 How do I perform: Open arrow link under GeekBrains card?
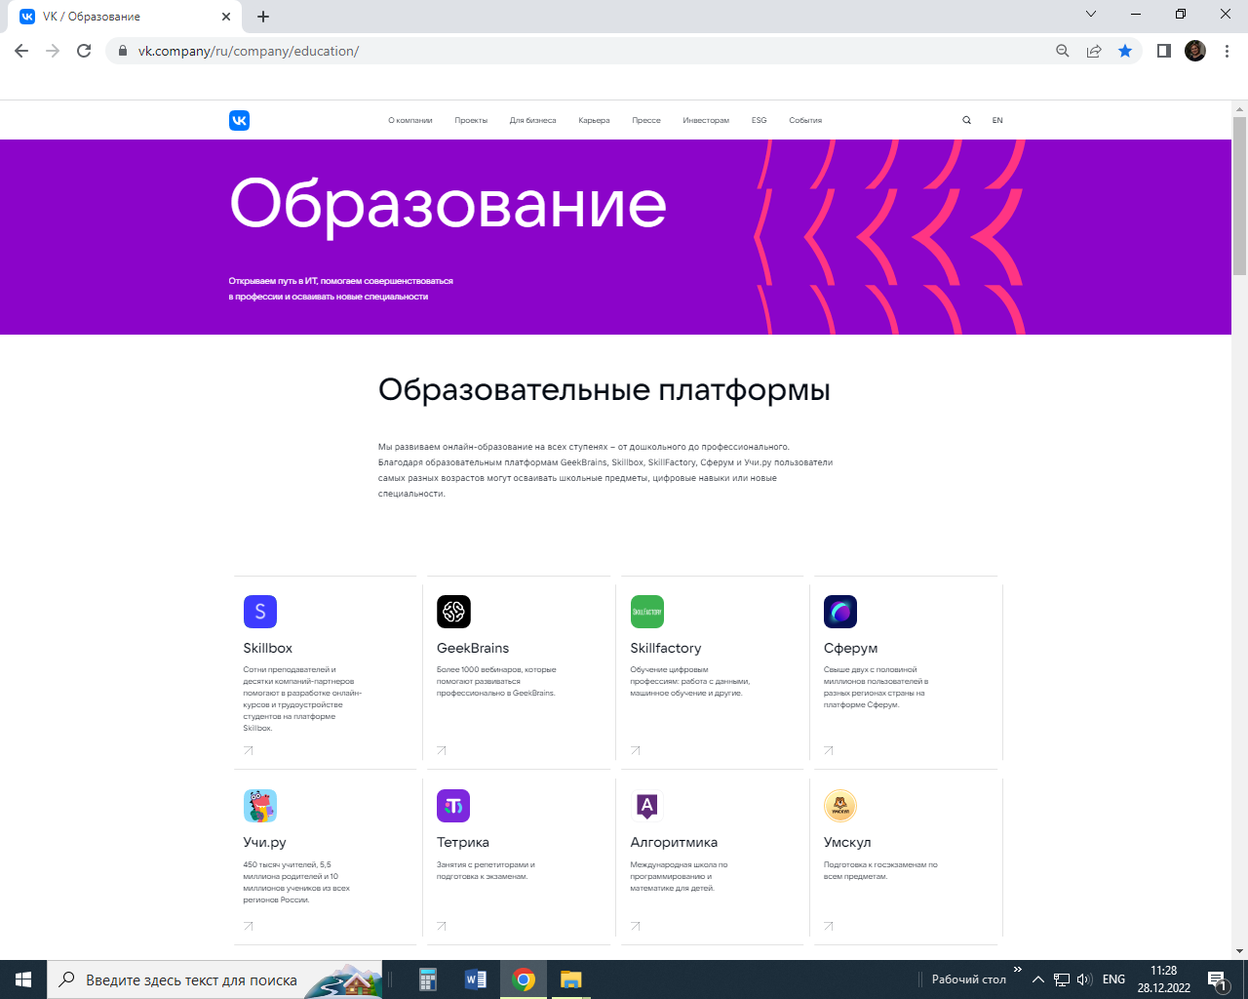coord(442,750)
